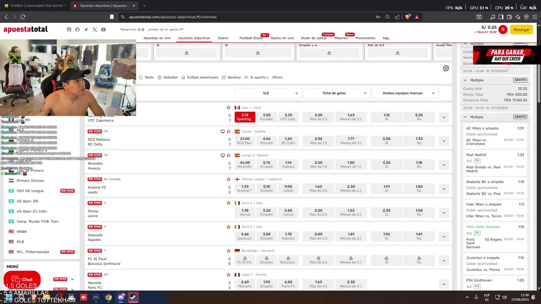Screen dimensions: 541x304
Task: Open the 1x2 market dropdown
Action: click(268, 93)
